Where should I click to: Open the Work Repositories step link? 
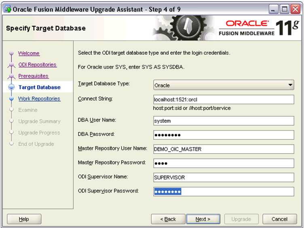point(39,99)
